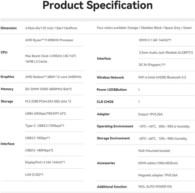
Task: Select the four colors available text
Action: 144,28
